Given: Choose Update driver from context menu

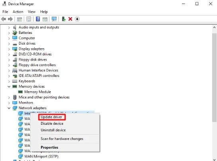Looking at the screenshot, I should [51, 117].
